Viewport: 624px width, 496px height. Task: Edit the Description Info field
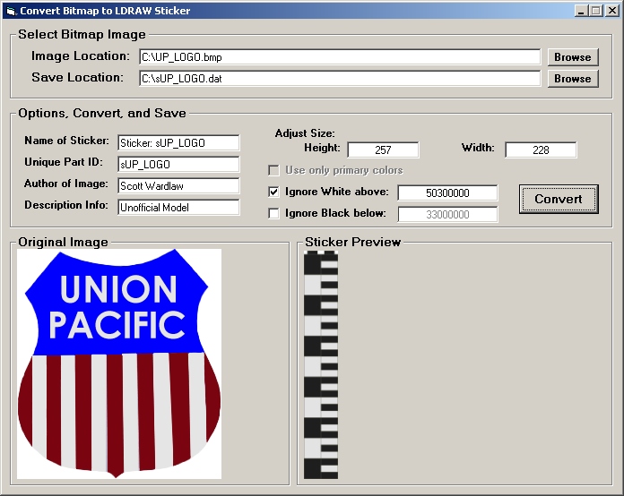[178, 208]
